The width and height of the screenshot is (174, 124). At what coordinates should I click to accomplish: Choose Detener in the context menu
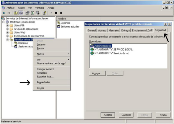[52, 45]
